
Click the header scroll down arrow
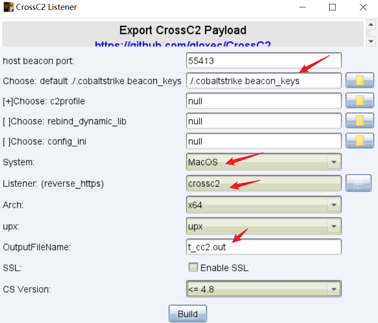point(371,41)
